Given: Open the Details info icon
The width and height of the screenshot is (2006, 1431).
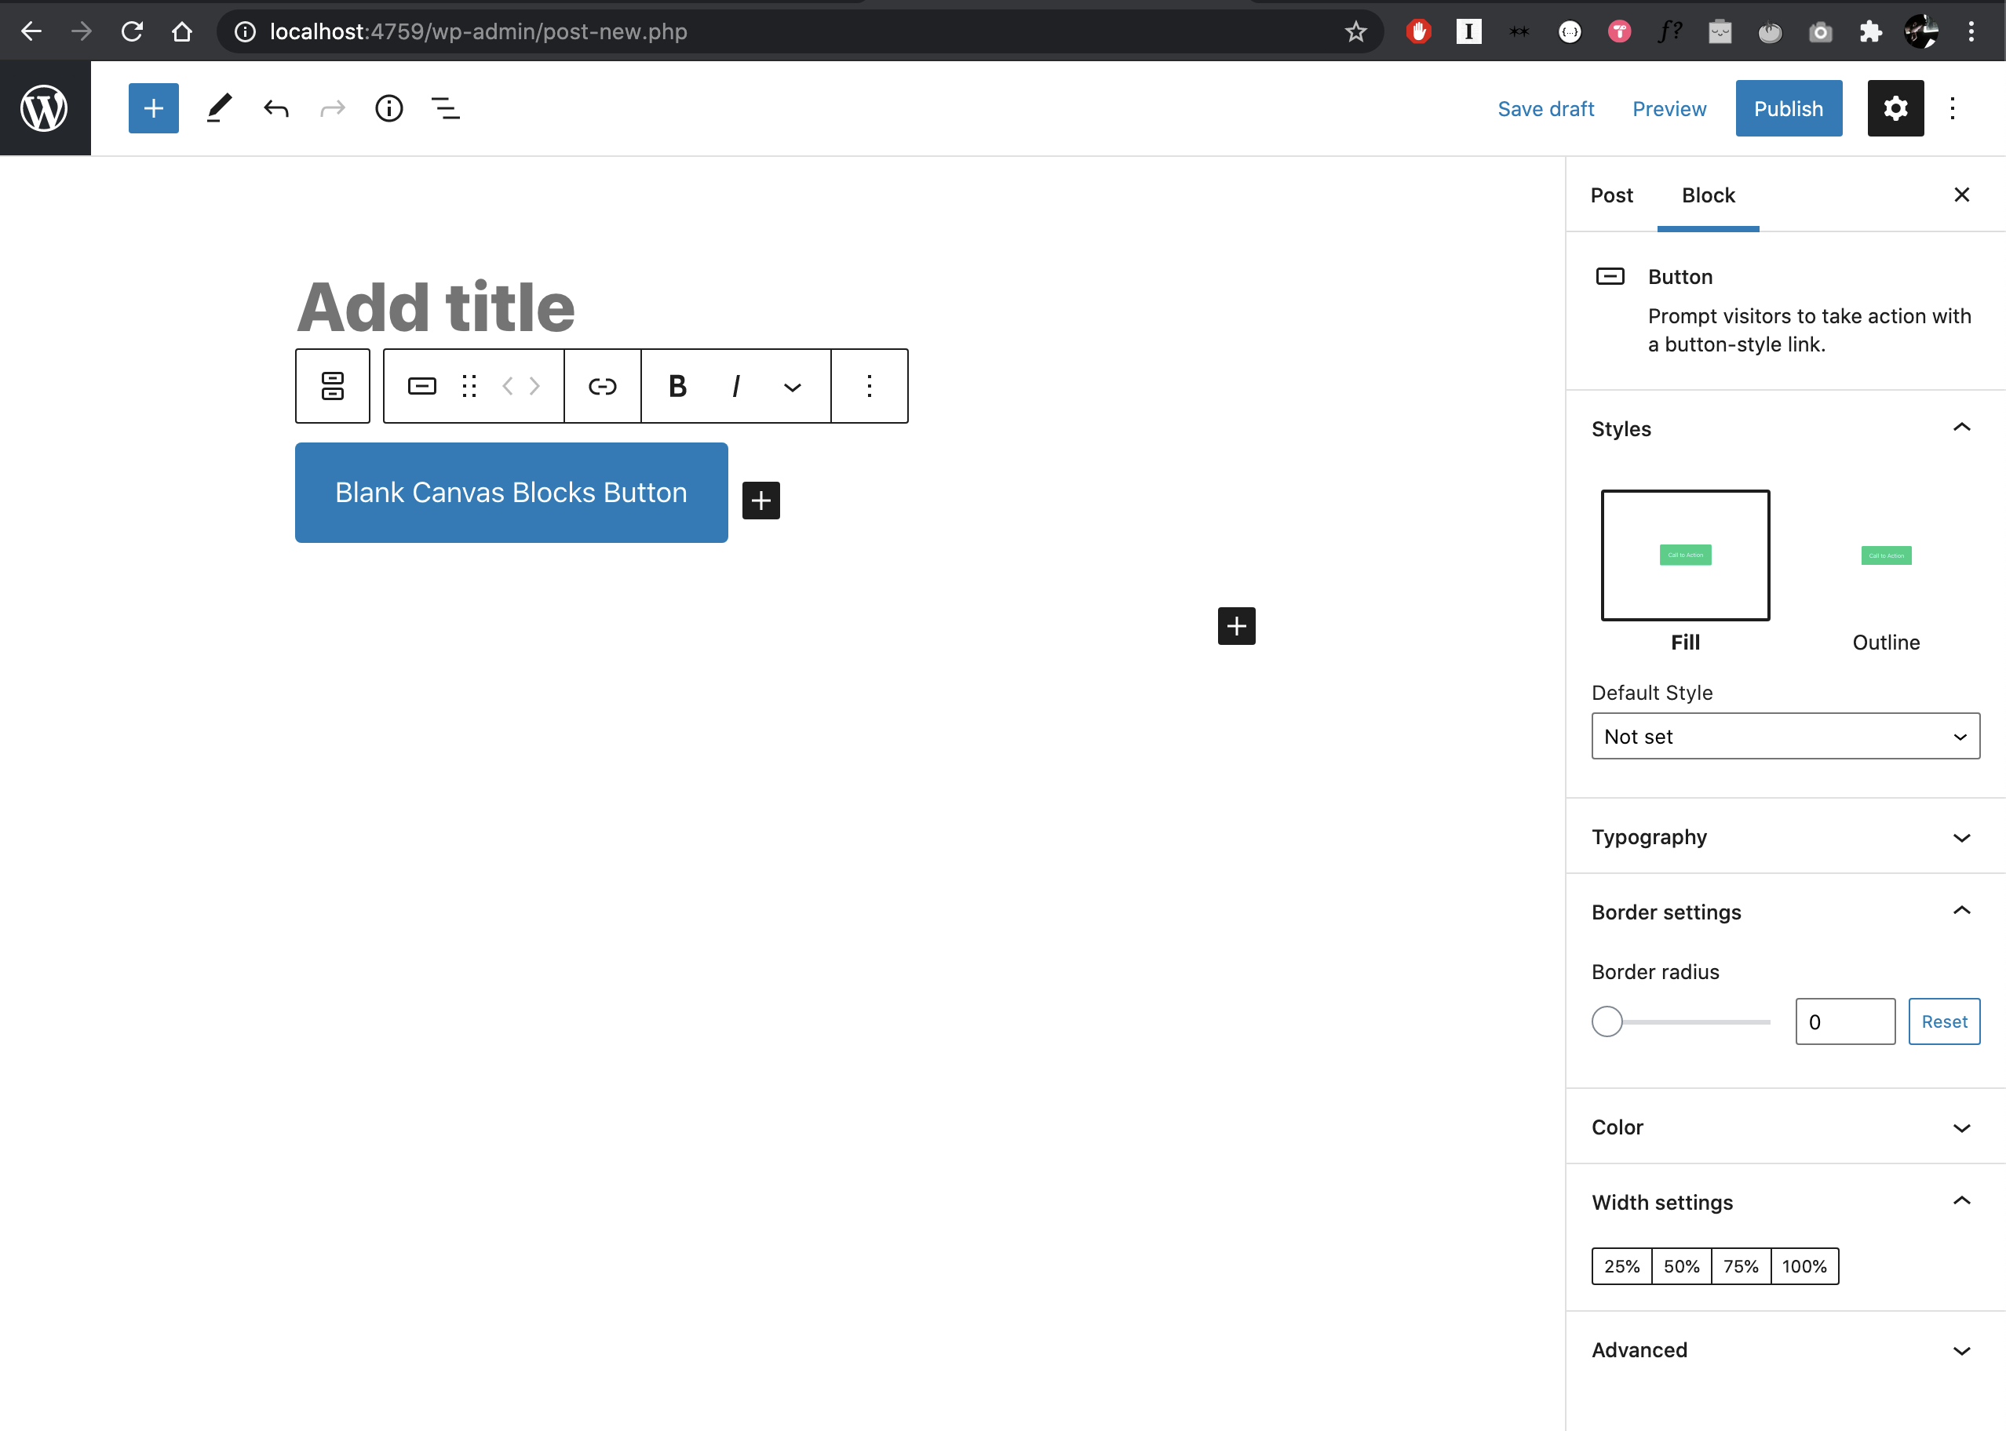Looking at the screenshot, I should [x=388, y=108].
